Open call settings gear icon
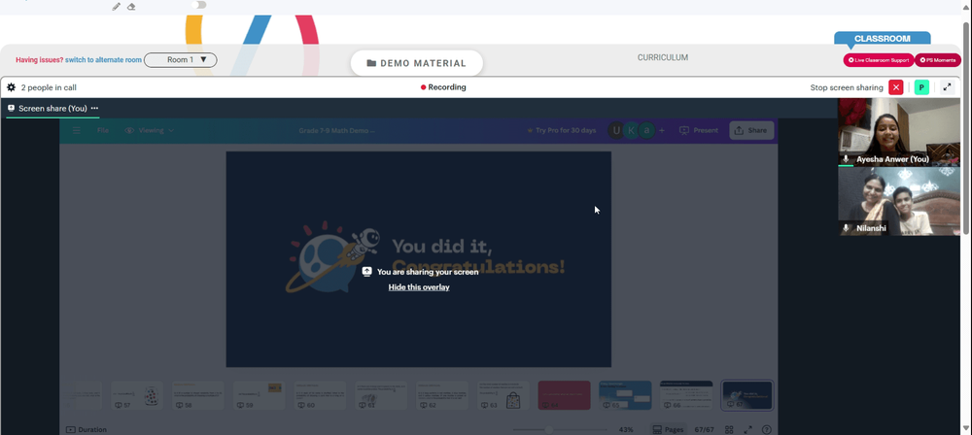This screenshot has height=435, width=972. click(x=11, y=87)
